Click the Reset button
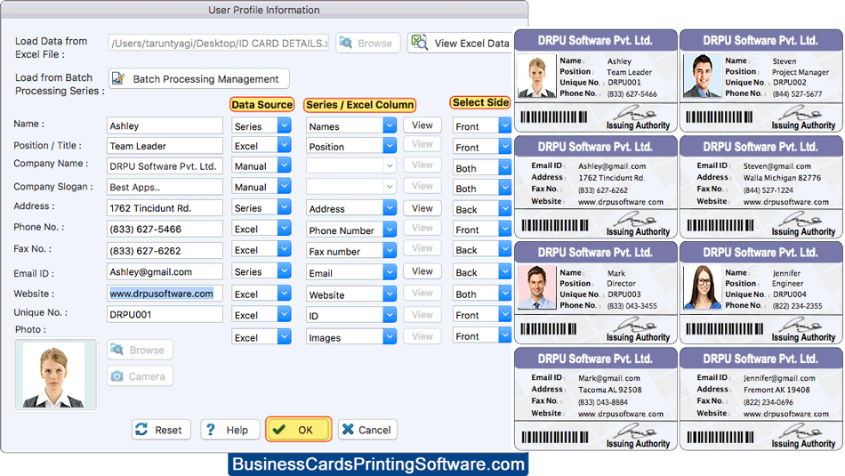845x476 pixels. coord(161,430)
